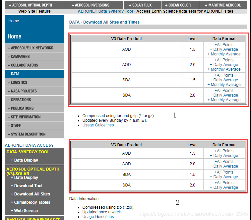Download AOD Level 2.0 All Points zip
This screenshot has width=251, height=220.
(x=224, y=162)
